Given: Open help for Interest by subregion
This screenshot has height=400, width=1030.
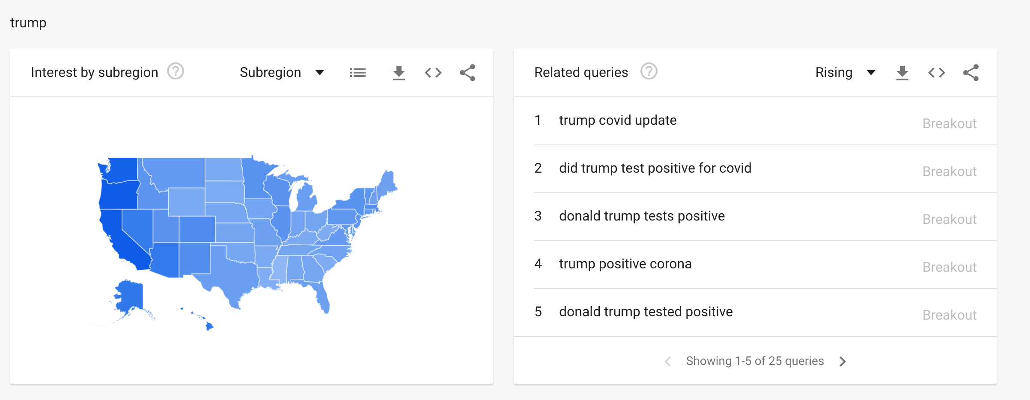Looking at the screenshot, I should pos(176,71).
